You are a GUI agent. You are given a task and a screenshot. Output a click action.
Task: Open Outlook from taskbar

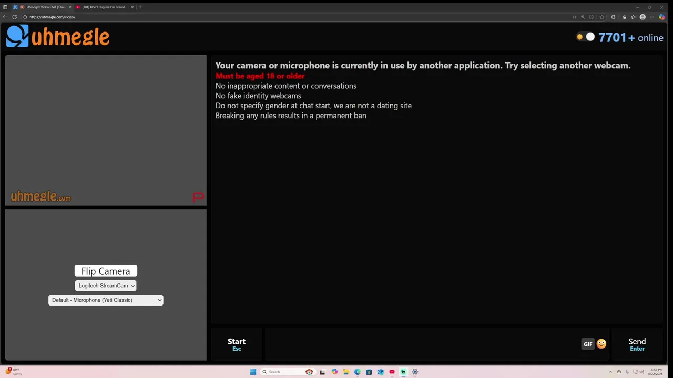point(380,372)
